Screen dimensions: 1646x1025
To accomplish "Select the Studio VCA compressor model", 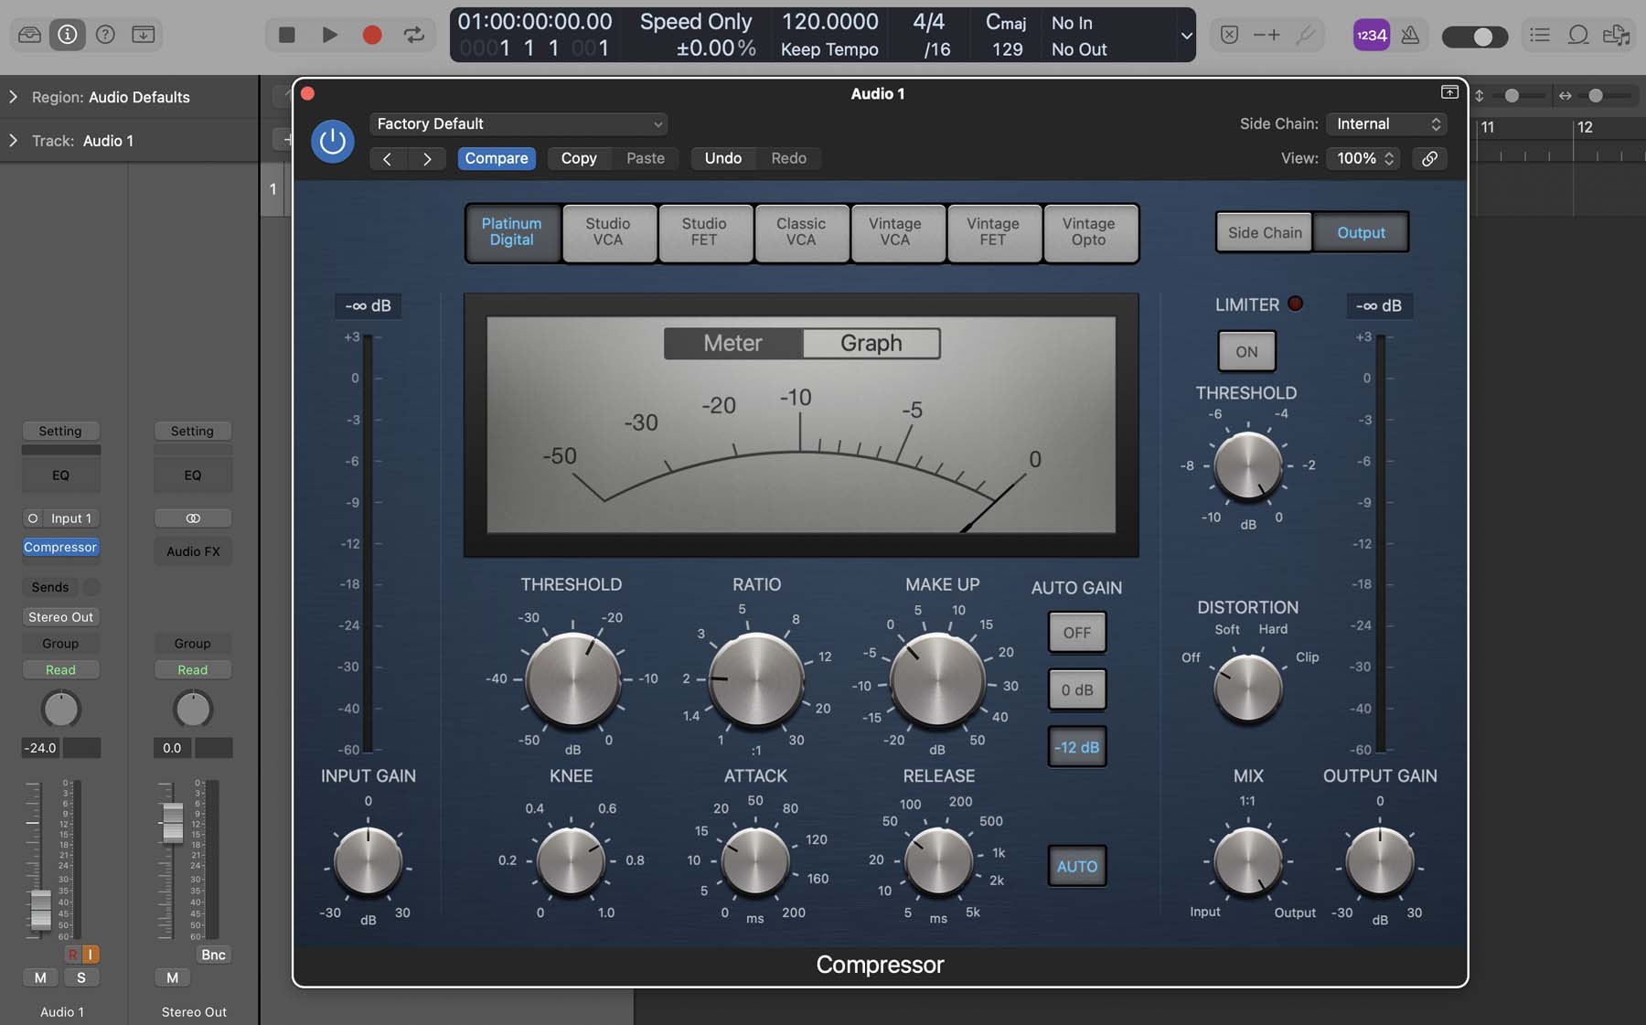I will pyautogui.click(x=608, y=232).
